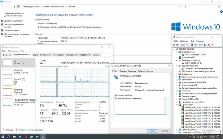Click the back arrow in Device Manager toolbar
Viewport: 223px width, 139px height.
[174, 45]
